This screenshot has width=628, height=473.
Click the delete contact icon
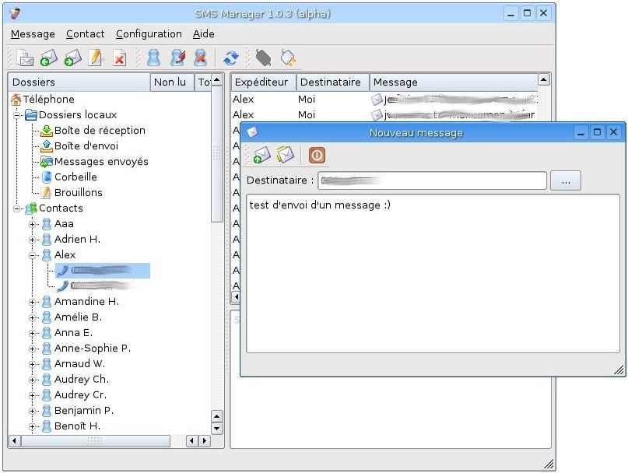(200, 58)
